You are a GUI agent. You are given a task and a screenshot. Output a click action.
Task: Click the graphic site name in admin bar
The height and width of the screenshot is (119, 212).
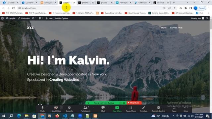click(x=11, y=18)
